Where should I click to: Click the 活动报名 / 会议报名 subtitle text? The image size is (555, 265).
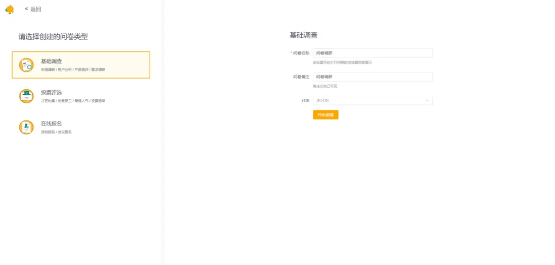(56, 131)
